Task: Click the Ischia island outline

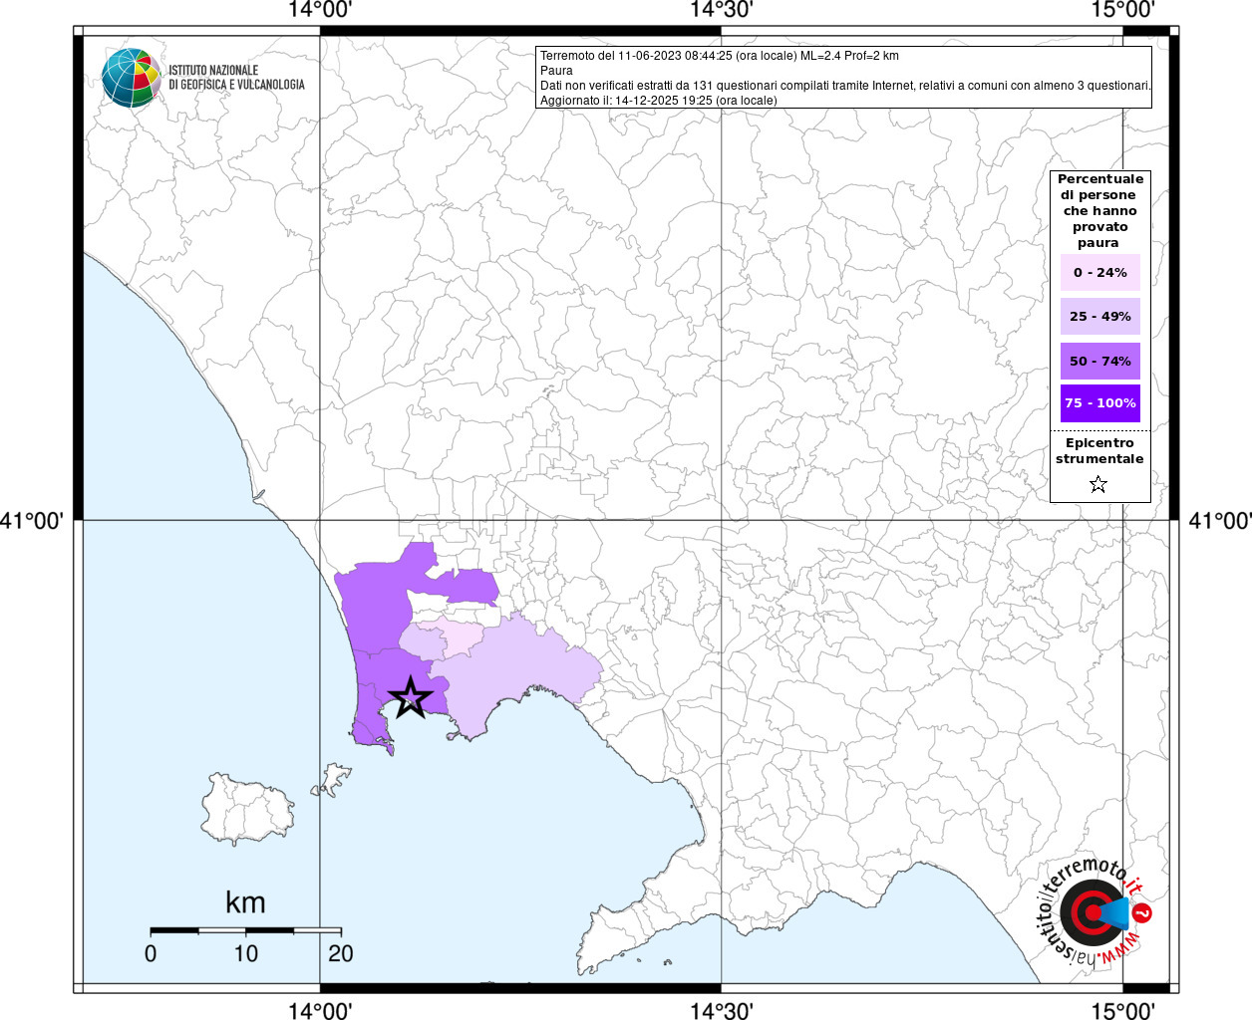Action: coord(246,809)
